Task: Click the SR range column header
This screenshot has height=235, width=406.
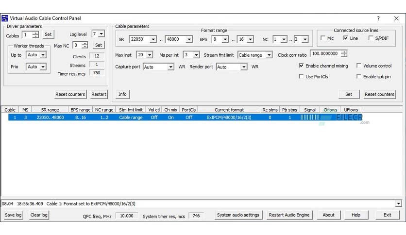Action: [50, 110]
